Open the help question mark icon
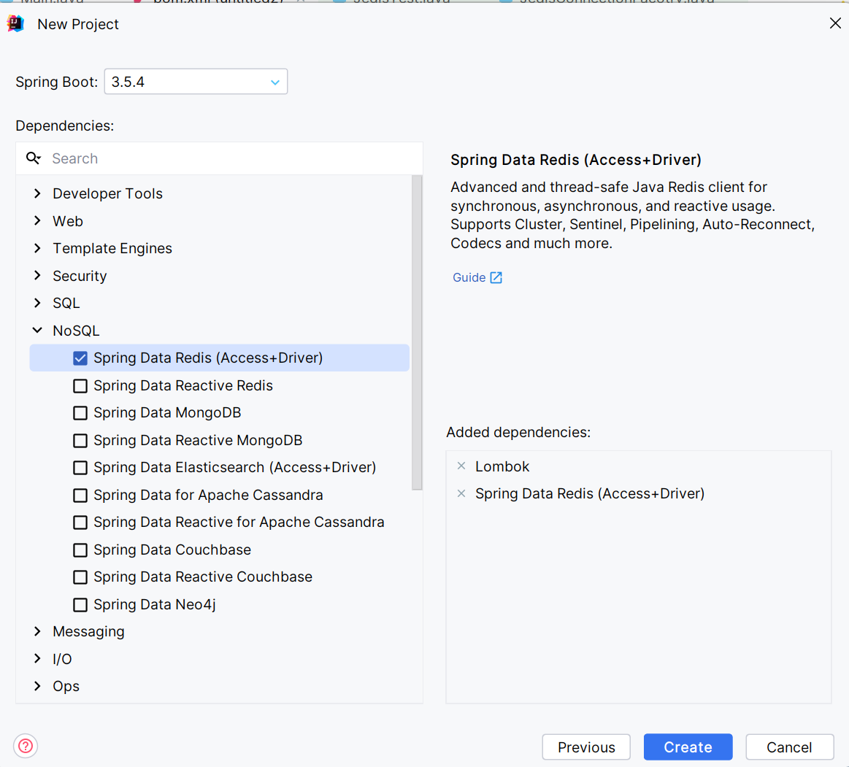Screen dimensions: 849x767 (x=26, y=746)
